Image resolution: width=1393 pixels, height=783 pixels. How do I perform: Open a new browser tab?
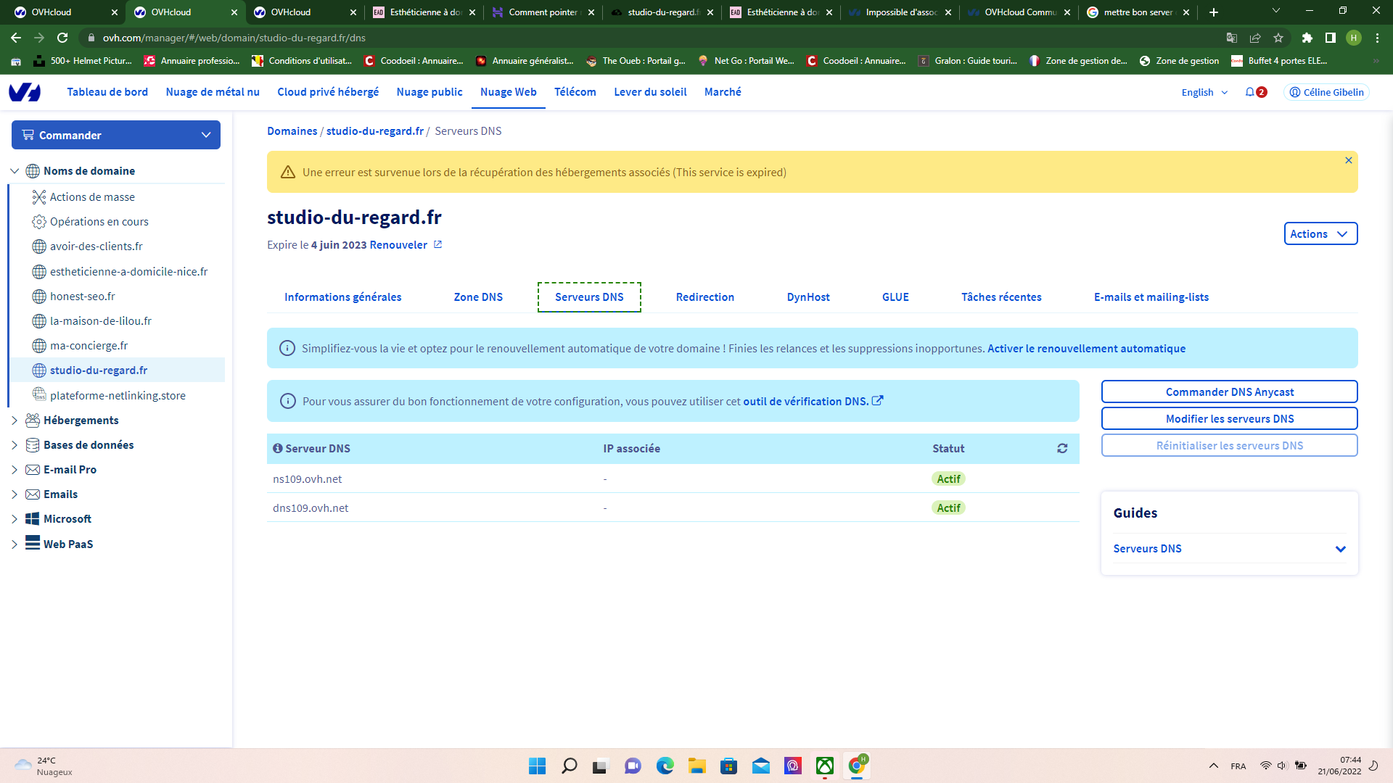point(1214,12)
